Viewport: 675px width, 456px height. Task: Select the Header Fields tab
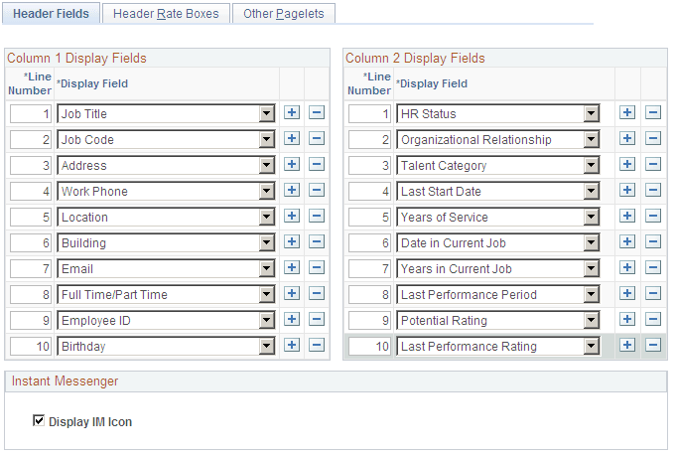(51, 14)
